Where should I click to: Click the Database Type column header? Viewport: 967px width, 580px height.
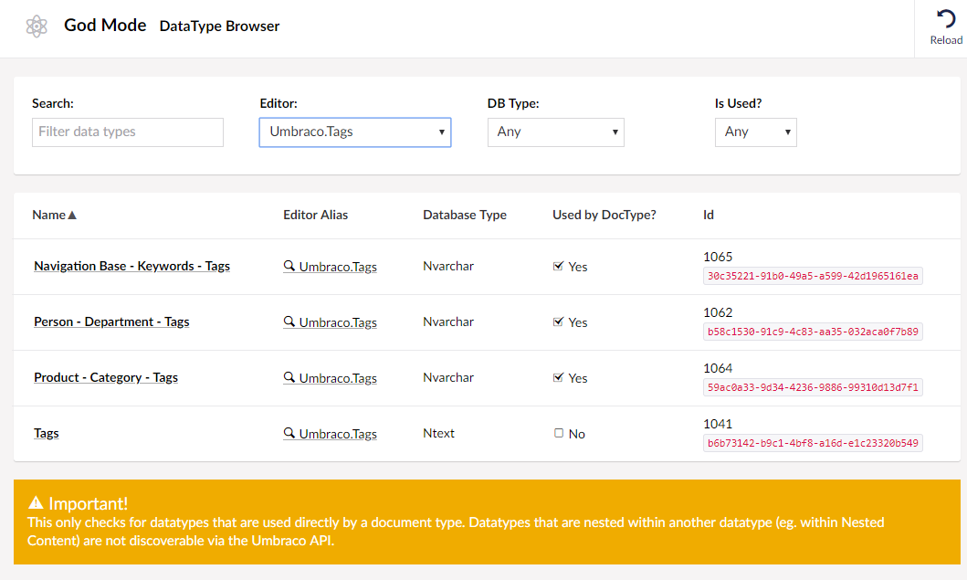(465, 215)
